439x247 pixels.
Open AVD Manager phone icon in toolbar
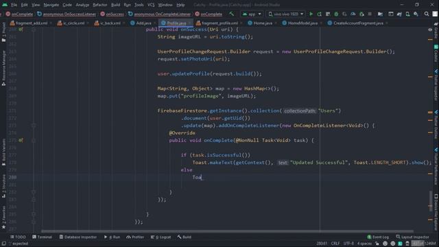(x=407, y=14)
